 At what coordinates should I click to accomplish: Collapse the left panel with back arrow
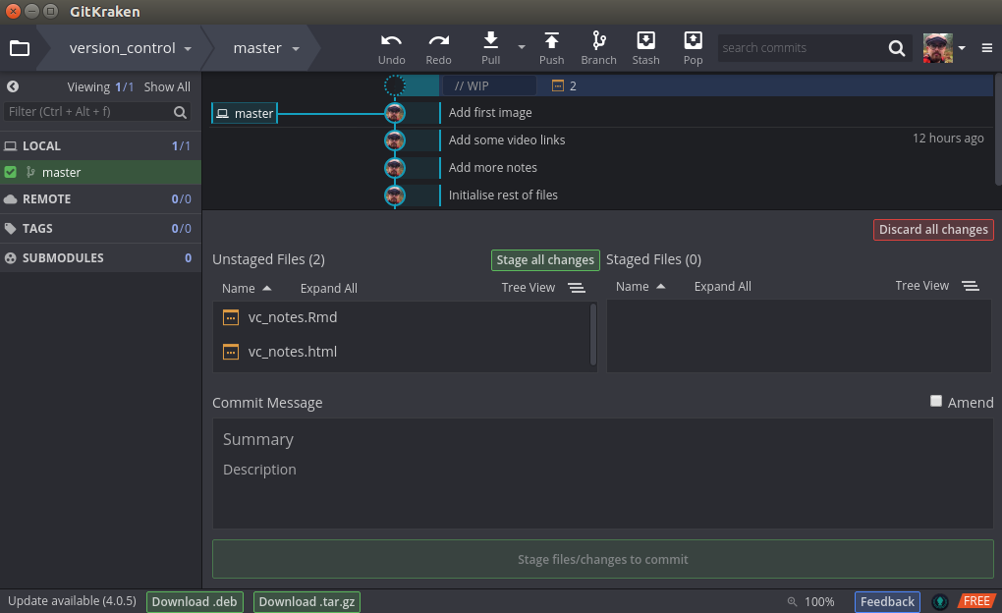pos(13,86)
